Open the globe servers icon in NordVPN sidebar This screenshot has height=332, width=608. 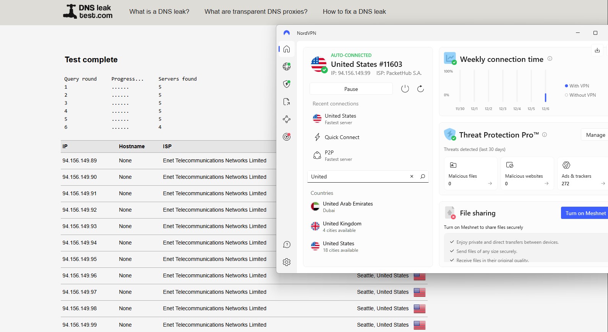(x=287, y=66)
